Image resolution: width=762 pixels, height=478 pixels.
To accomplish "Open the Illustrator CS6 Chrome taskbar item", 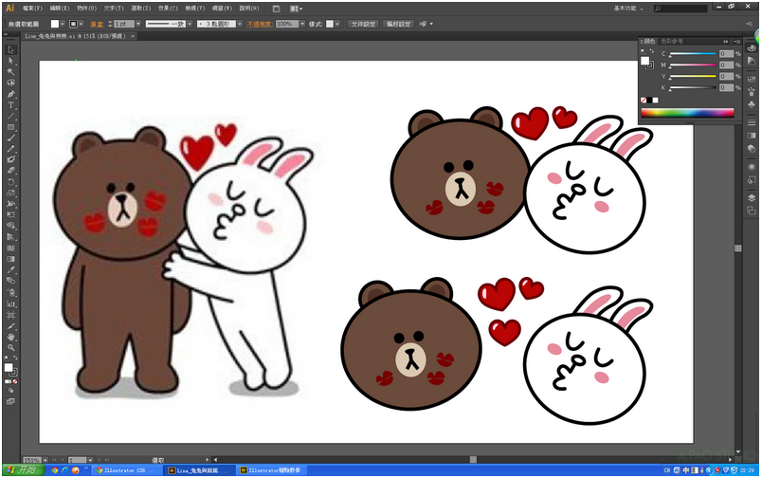I will tap(126, 470).
